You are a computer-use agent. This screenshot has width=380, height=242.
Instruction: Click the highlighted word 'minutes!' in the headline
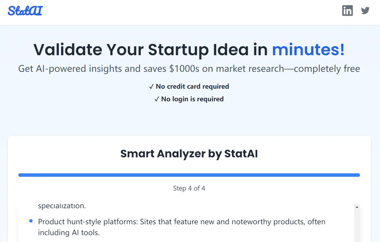(308, 49)
